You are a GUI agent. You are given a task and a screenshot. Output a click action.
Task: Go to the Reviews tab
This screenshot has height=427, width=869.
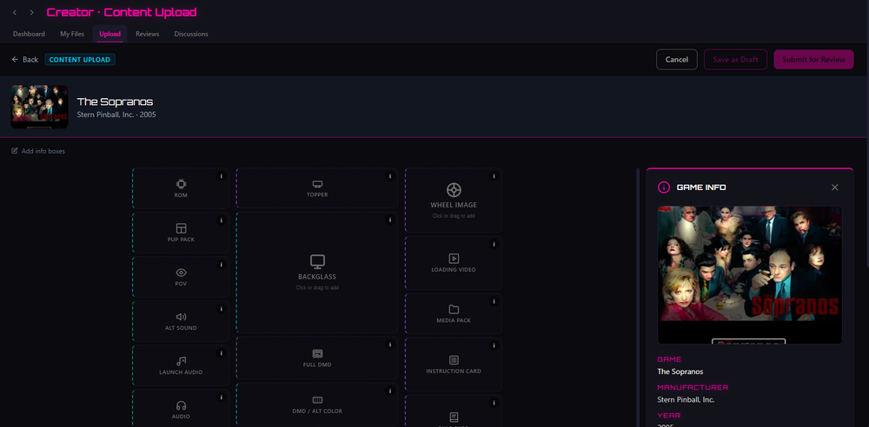click(148, 34)
